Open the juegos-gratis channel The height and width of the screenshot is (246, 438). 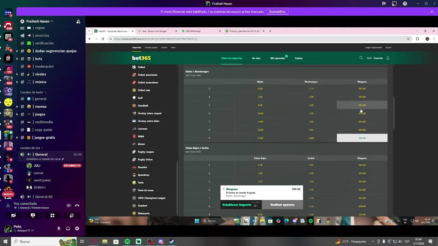[x=50, y=138]
